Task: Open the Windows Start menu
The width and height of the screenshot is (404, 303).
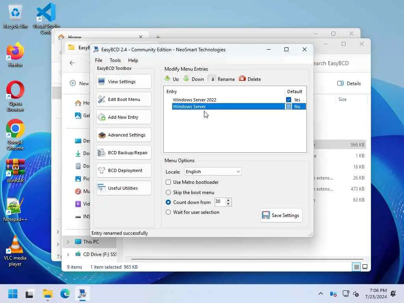Action: click(13, 294)
